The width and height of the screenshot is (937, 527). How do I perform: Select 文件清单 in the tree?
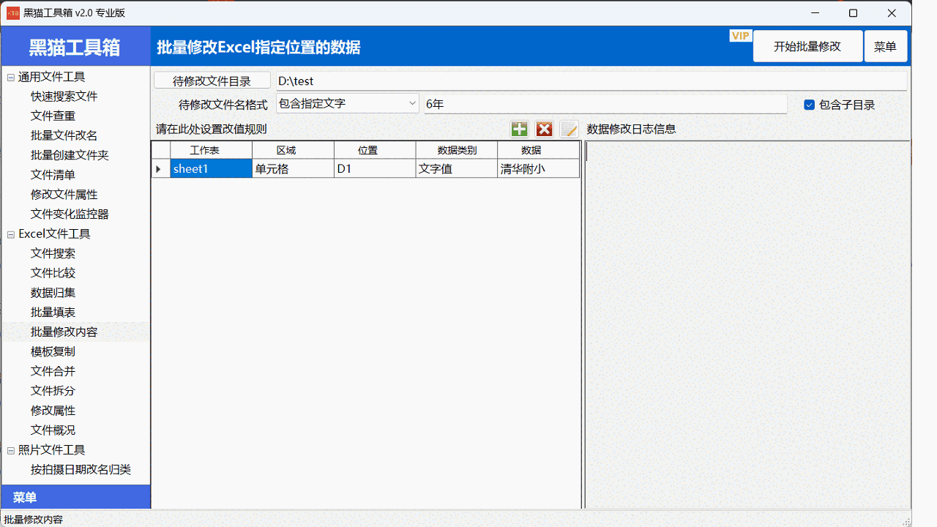click(53, 175)
